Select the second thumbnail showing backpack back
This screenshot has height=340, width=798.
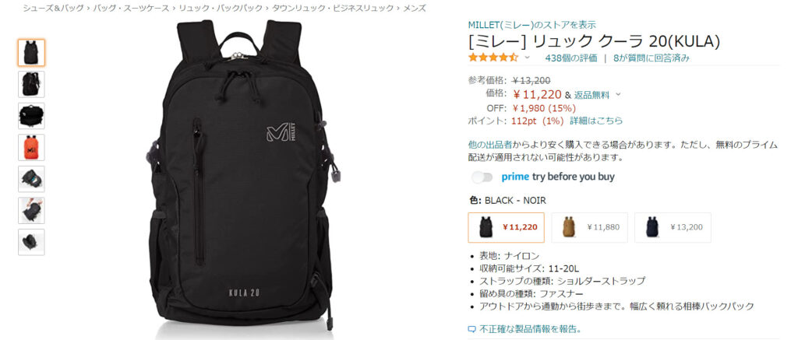(x=31, y=84)
